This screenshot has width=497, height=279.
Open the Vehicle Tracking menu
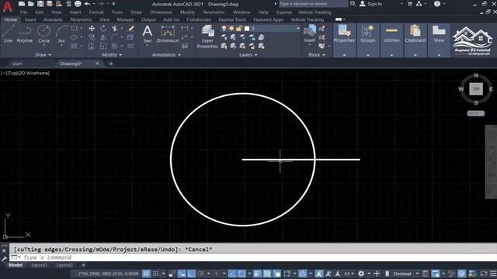pos(315,12)
